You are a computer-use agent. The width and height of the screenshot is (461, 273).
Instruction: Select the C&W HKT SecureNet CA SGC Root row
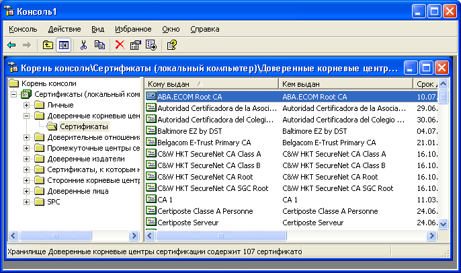[x=292, y=188]
